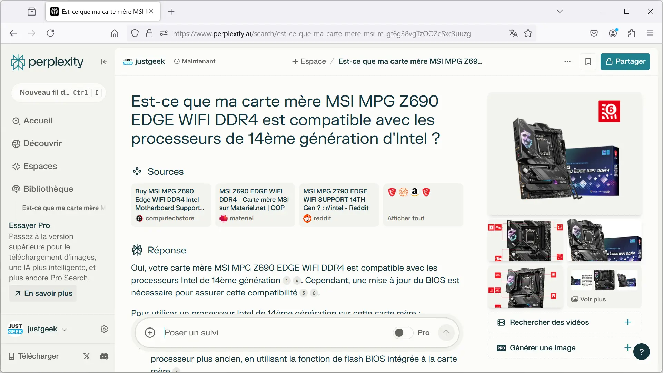663x373 pixels.
Task: Open justgeek author profile in header
Action: 144,61
